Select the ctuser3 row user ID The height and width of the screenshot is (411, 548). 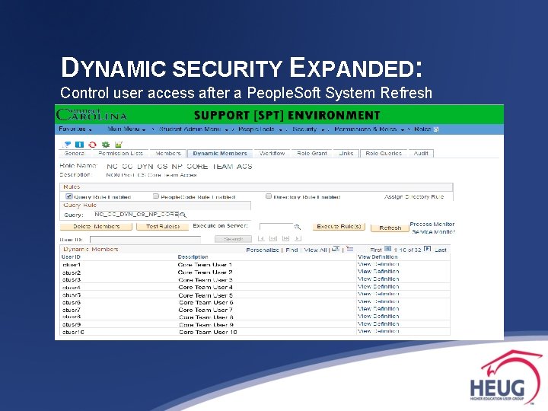(x=72, y=279)
